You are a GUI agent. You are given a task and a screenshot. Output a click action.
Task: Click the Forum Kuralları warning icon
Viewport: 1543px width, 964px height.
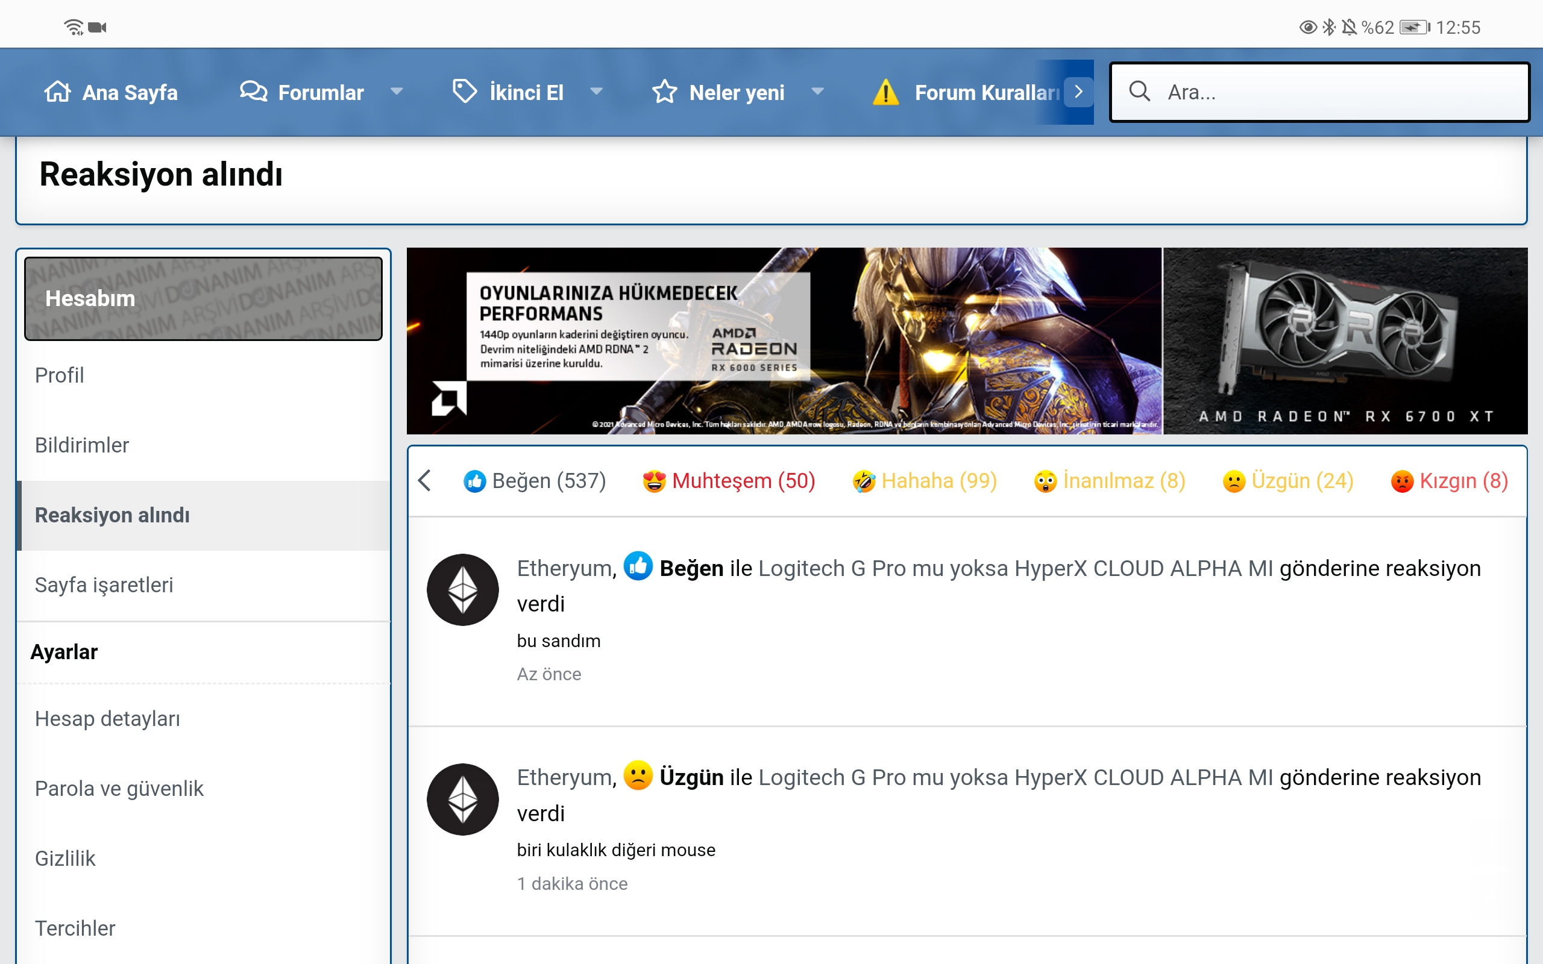[885, 92]
